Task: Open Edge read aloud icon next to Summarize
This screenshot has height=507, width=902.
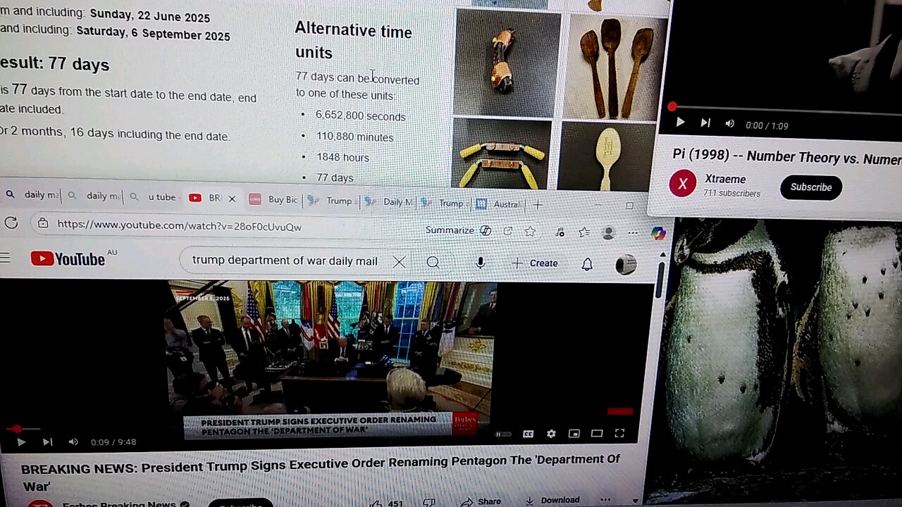Action: [x=486, y=230]
